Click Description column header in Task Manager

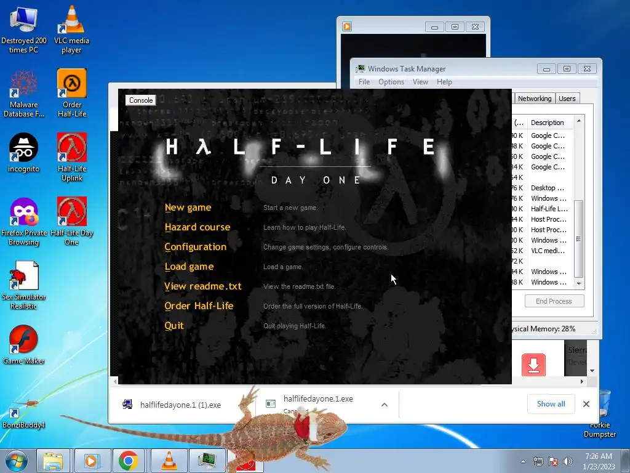[551, 123]
